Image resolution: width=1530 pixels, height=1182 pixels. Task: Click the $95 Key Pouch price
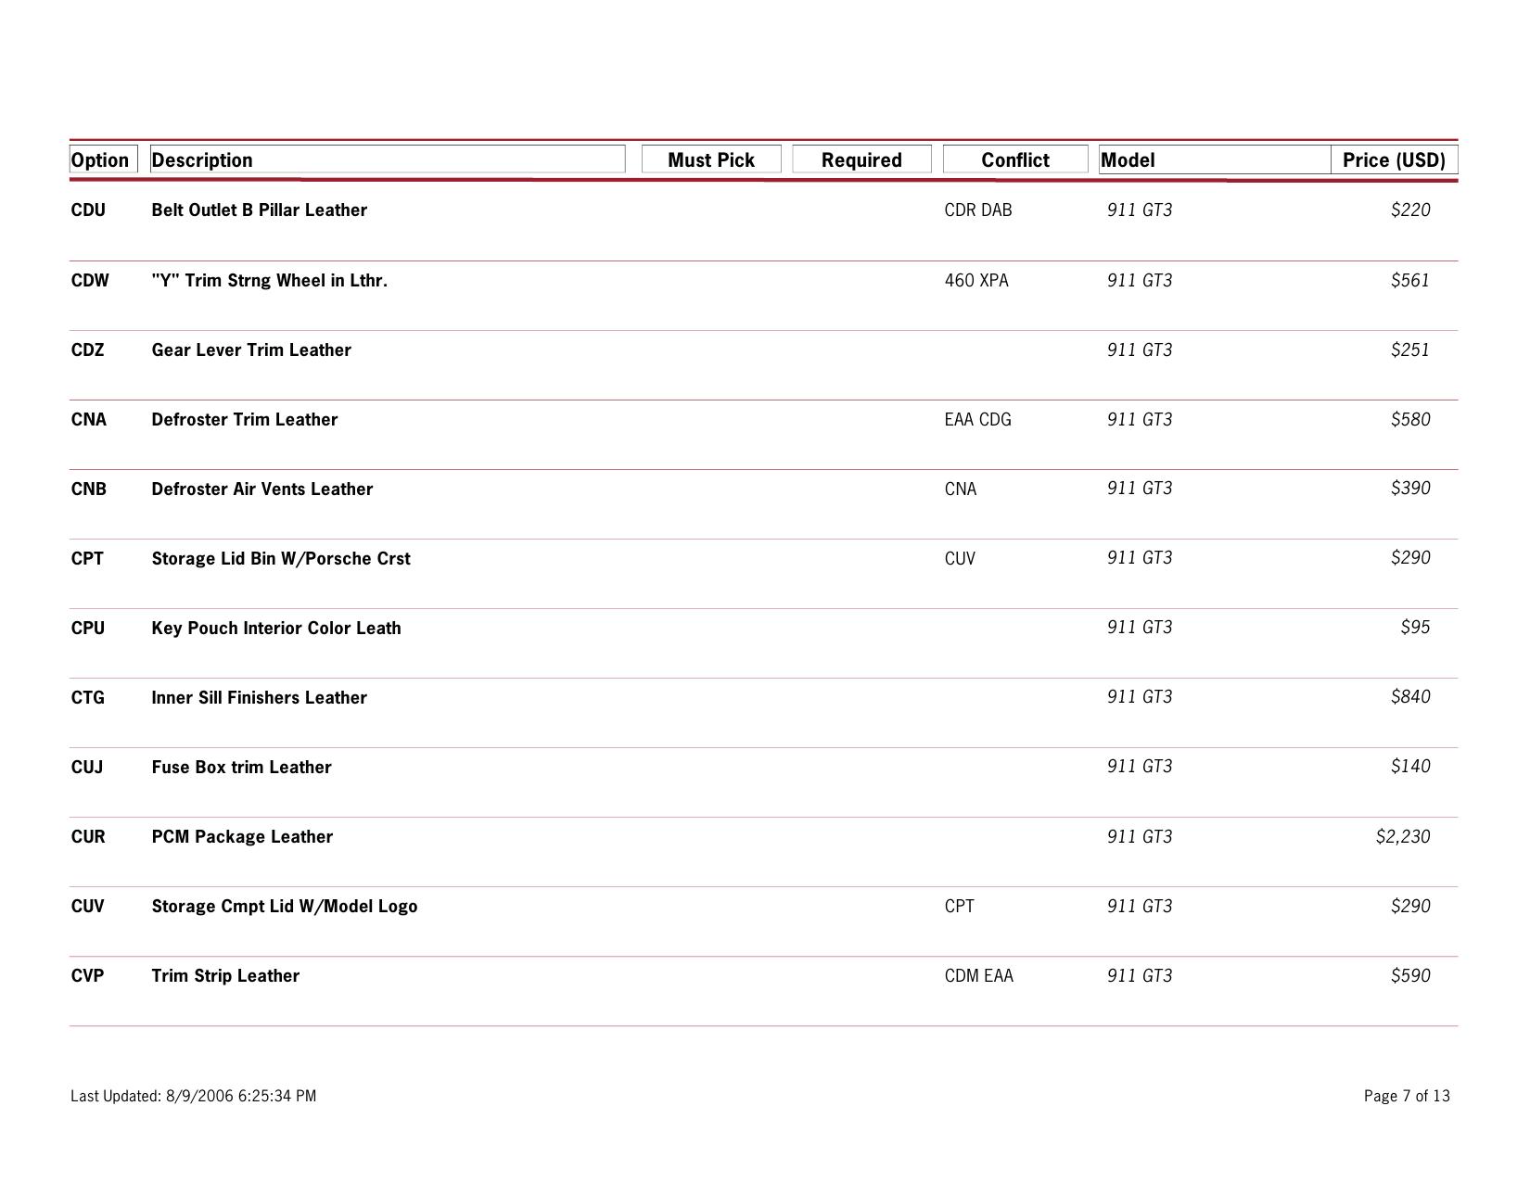coord(1414,628)
